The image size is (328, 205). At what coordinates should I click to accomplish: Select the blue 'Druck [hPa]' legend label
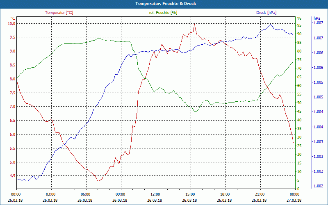coord(266,13)
